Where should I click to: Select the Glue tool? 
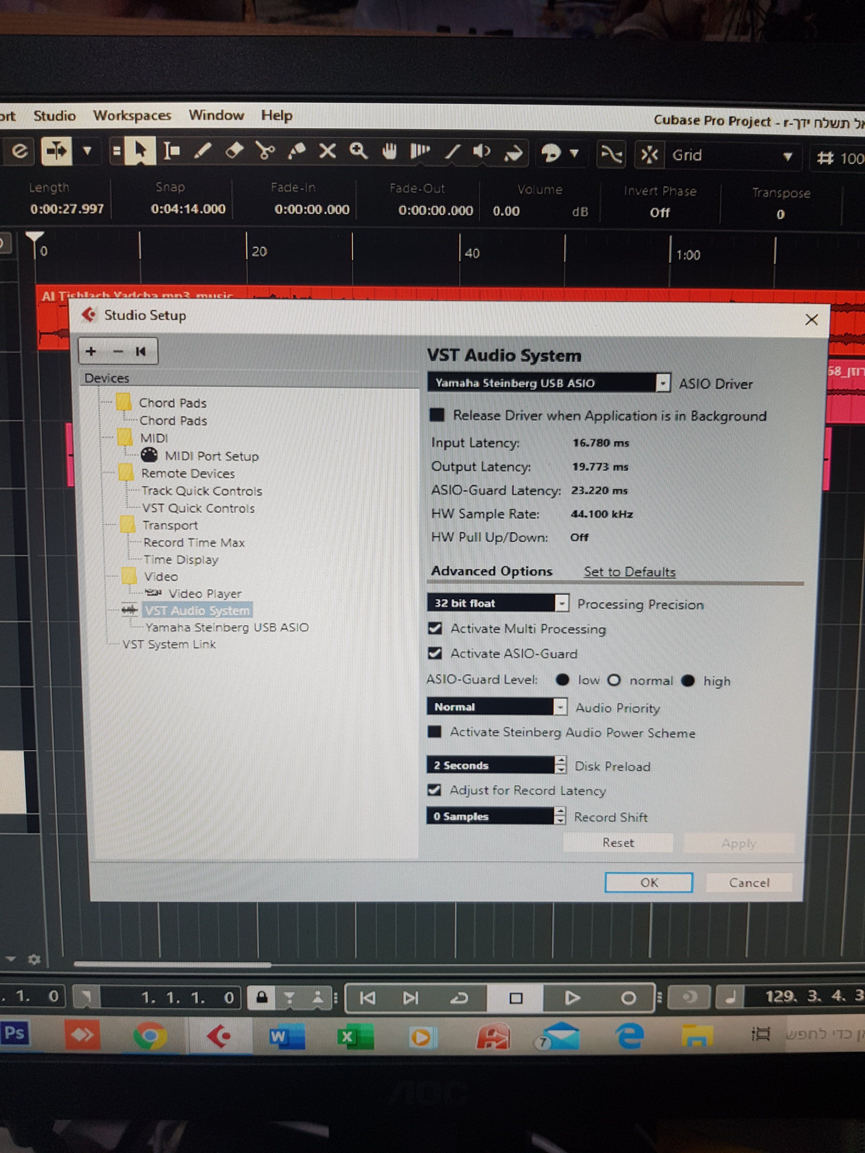(297, 151)
